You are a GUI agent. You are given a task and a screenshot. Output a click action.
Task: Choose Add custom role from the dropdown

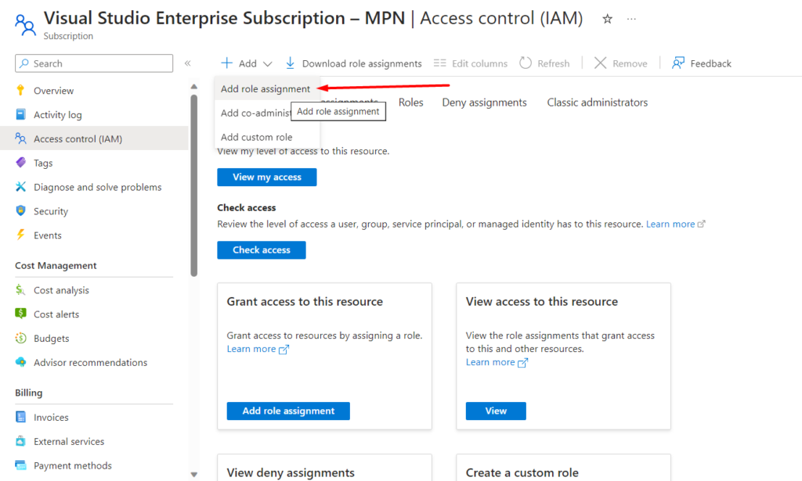pos(268,137)
